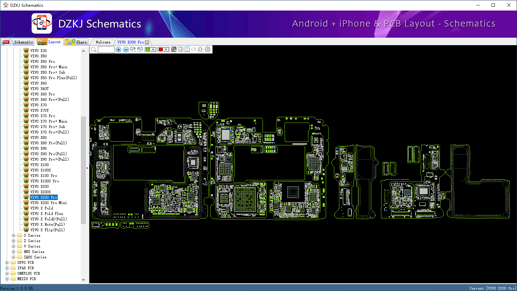Expand the IQOO Series folder
This screenshot has height=291, width=517.
point(14,257)
